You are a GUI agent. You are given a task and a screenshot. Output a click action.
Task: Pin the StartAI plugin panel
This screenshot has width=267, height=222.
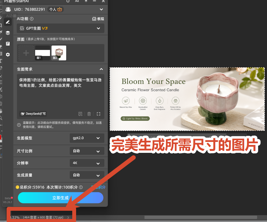pos(86,1)
